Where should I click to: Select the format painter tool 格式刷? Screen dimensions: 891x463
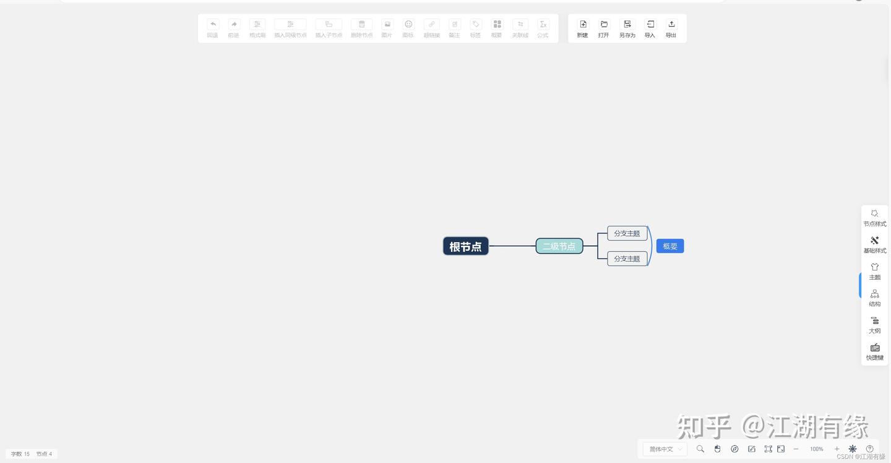257,28
